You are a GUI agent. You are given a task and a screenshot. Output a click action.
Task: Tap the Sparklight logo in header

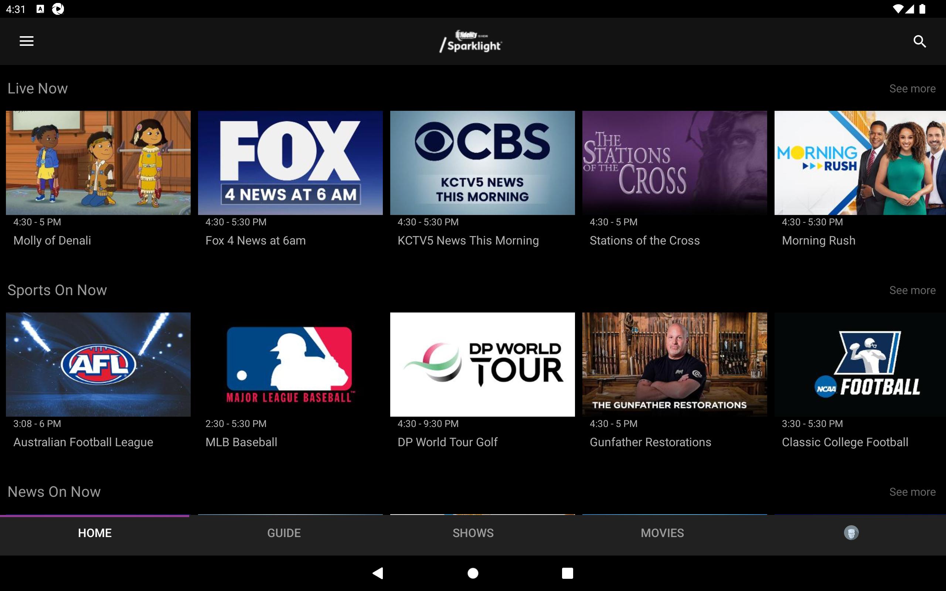coord(471,41)
